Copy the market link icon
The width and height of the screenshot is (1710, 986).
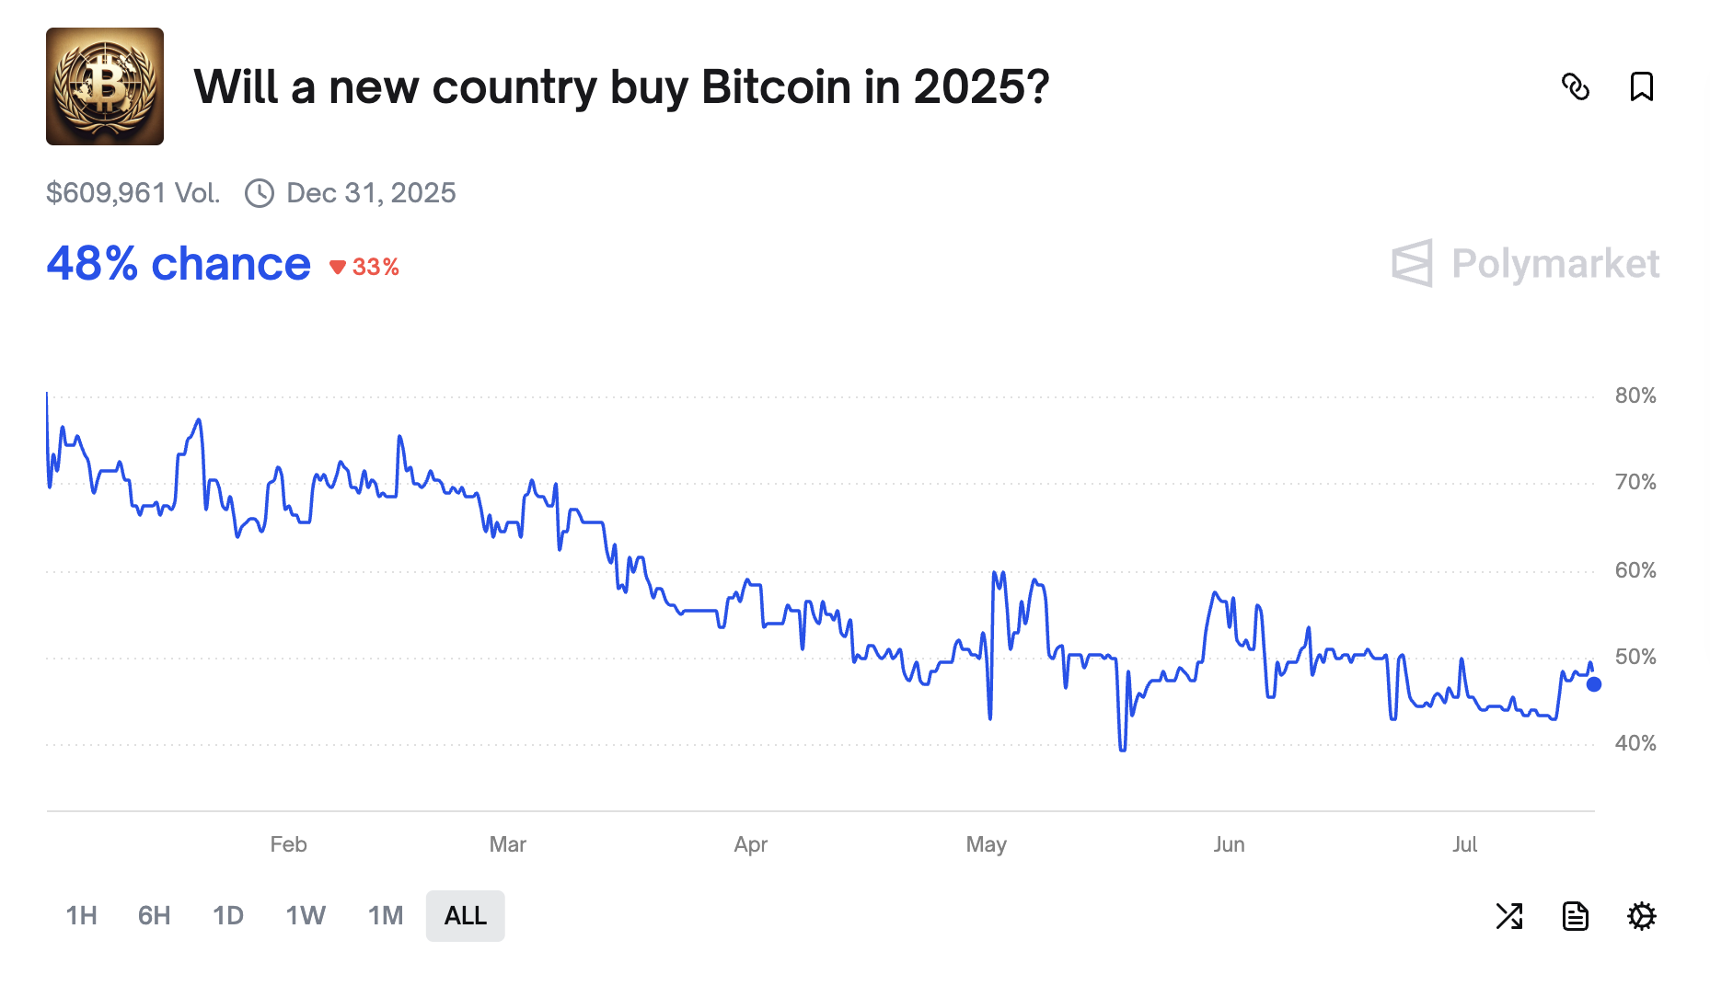(1576, 86)
